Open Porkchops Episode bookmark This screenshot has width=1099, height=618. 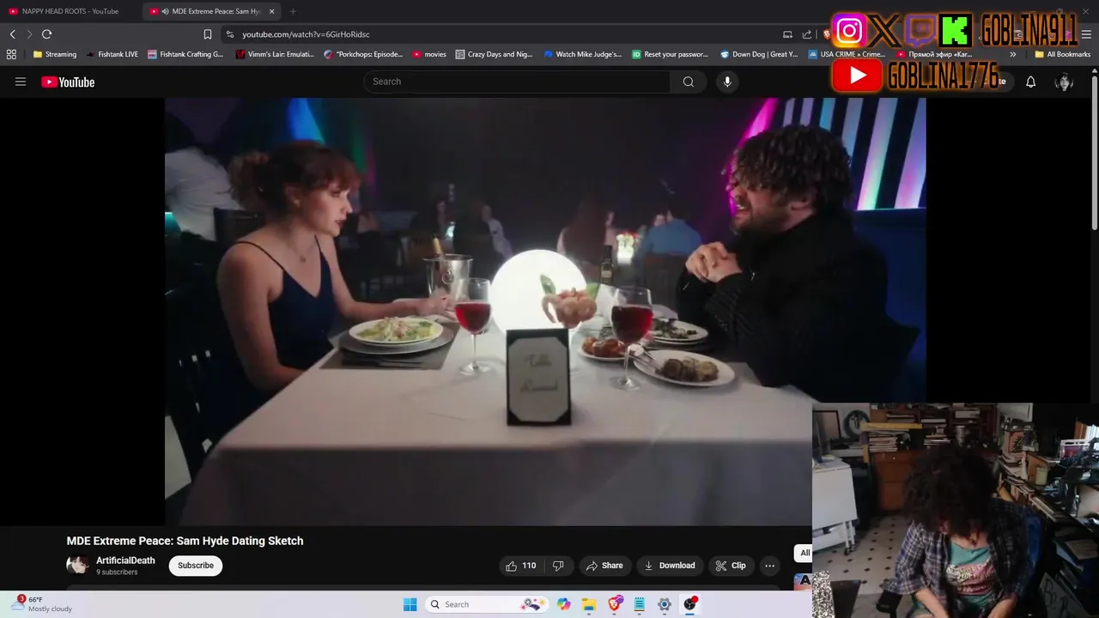click(363, 54)
